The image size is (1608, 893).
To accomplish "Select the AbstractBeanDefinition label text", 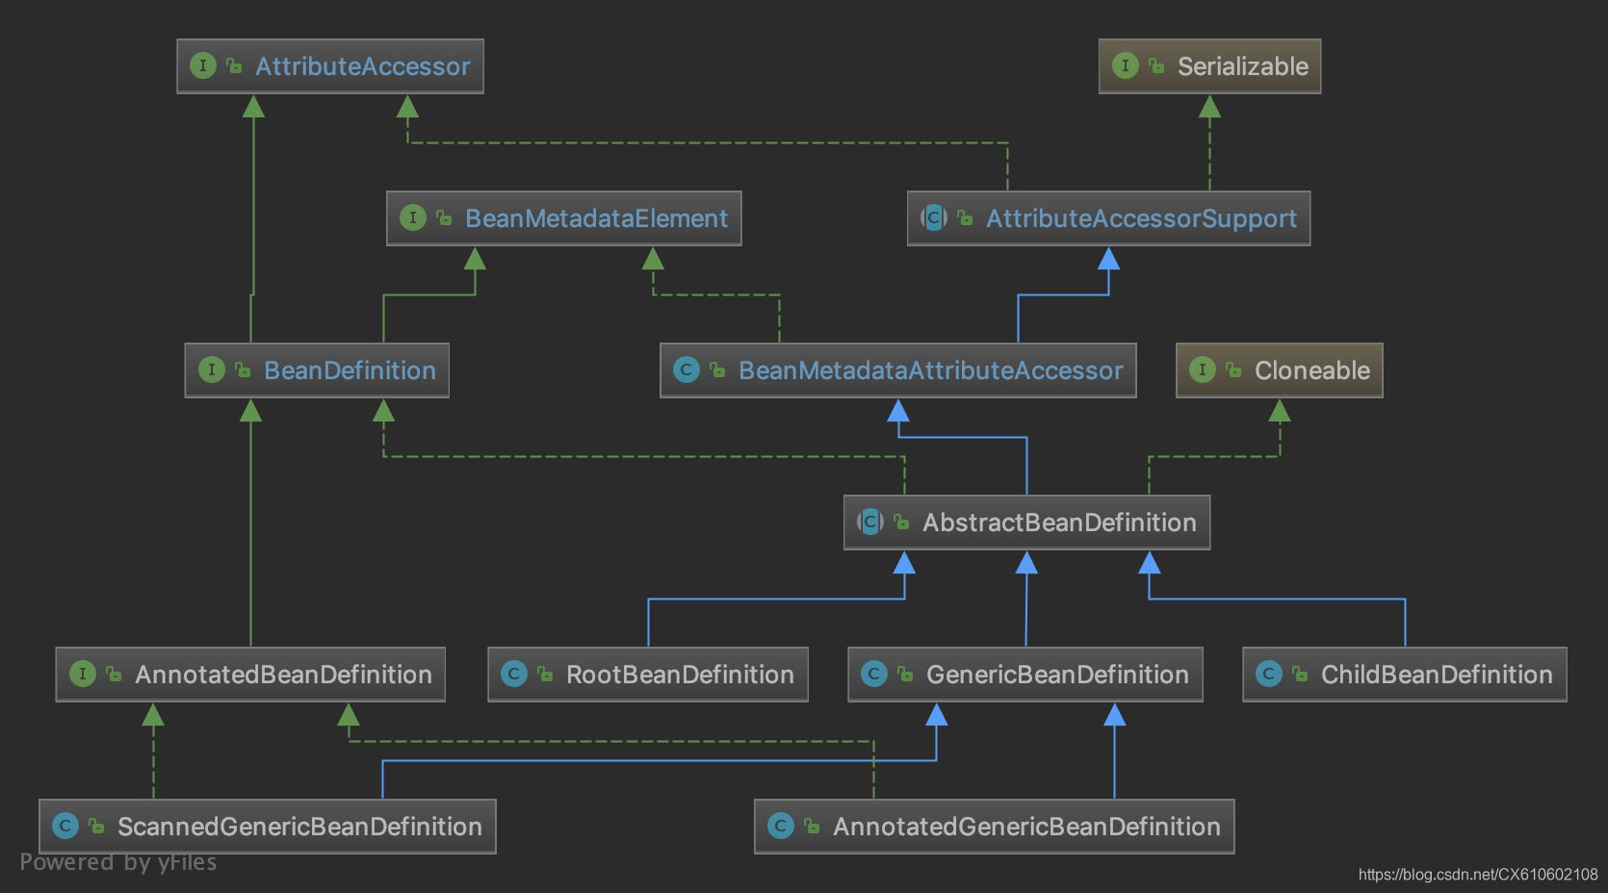I will click(1059, 523).
